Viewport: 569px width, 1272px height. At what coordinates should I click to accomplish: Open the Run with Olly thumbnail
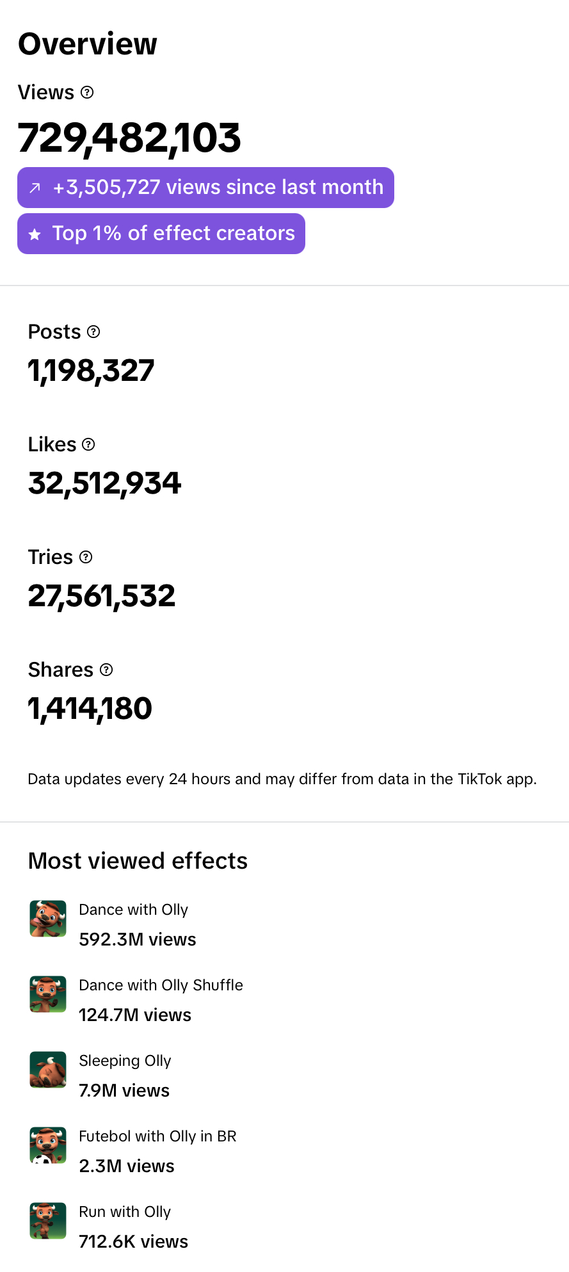pyautogui.click(x=48, y=1221)
